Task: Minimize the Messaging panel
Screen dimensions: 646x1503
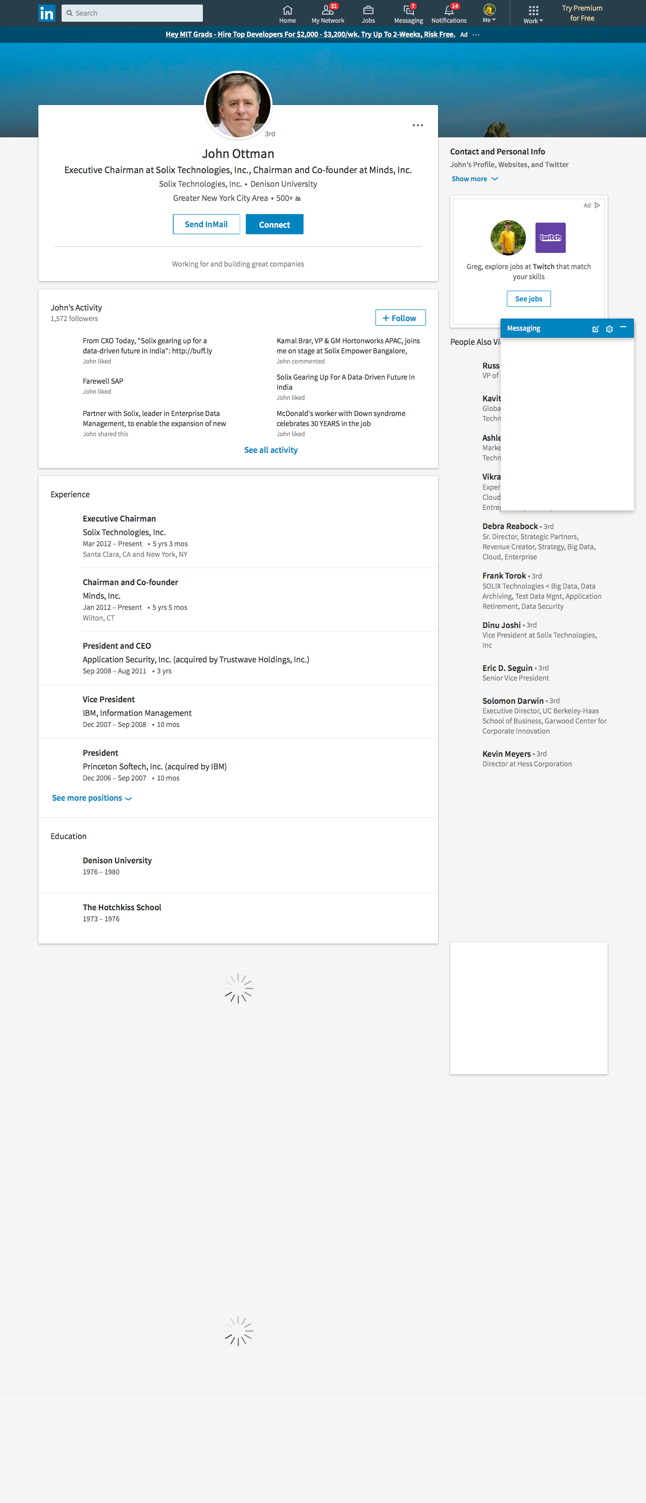Action: click(623, 328)
